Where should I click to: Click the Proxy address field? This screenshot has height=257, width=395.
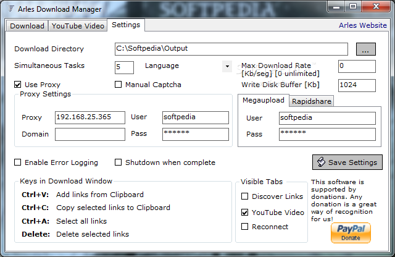pos(90,117)
